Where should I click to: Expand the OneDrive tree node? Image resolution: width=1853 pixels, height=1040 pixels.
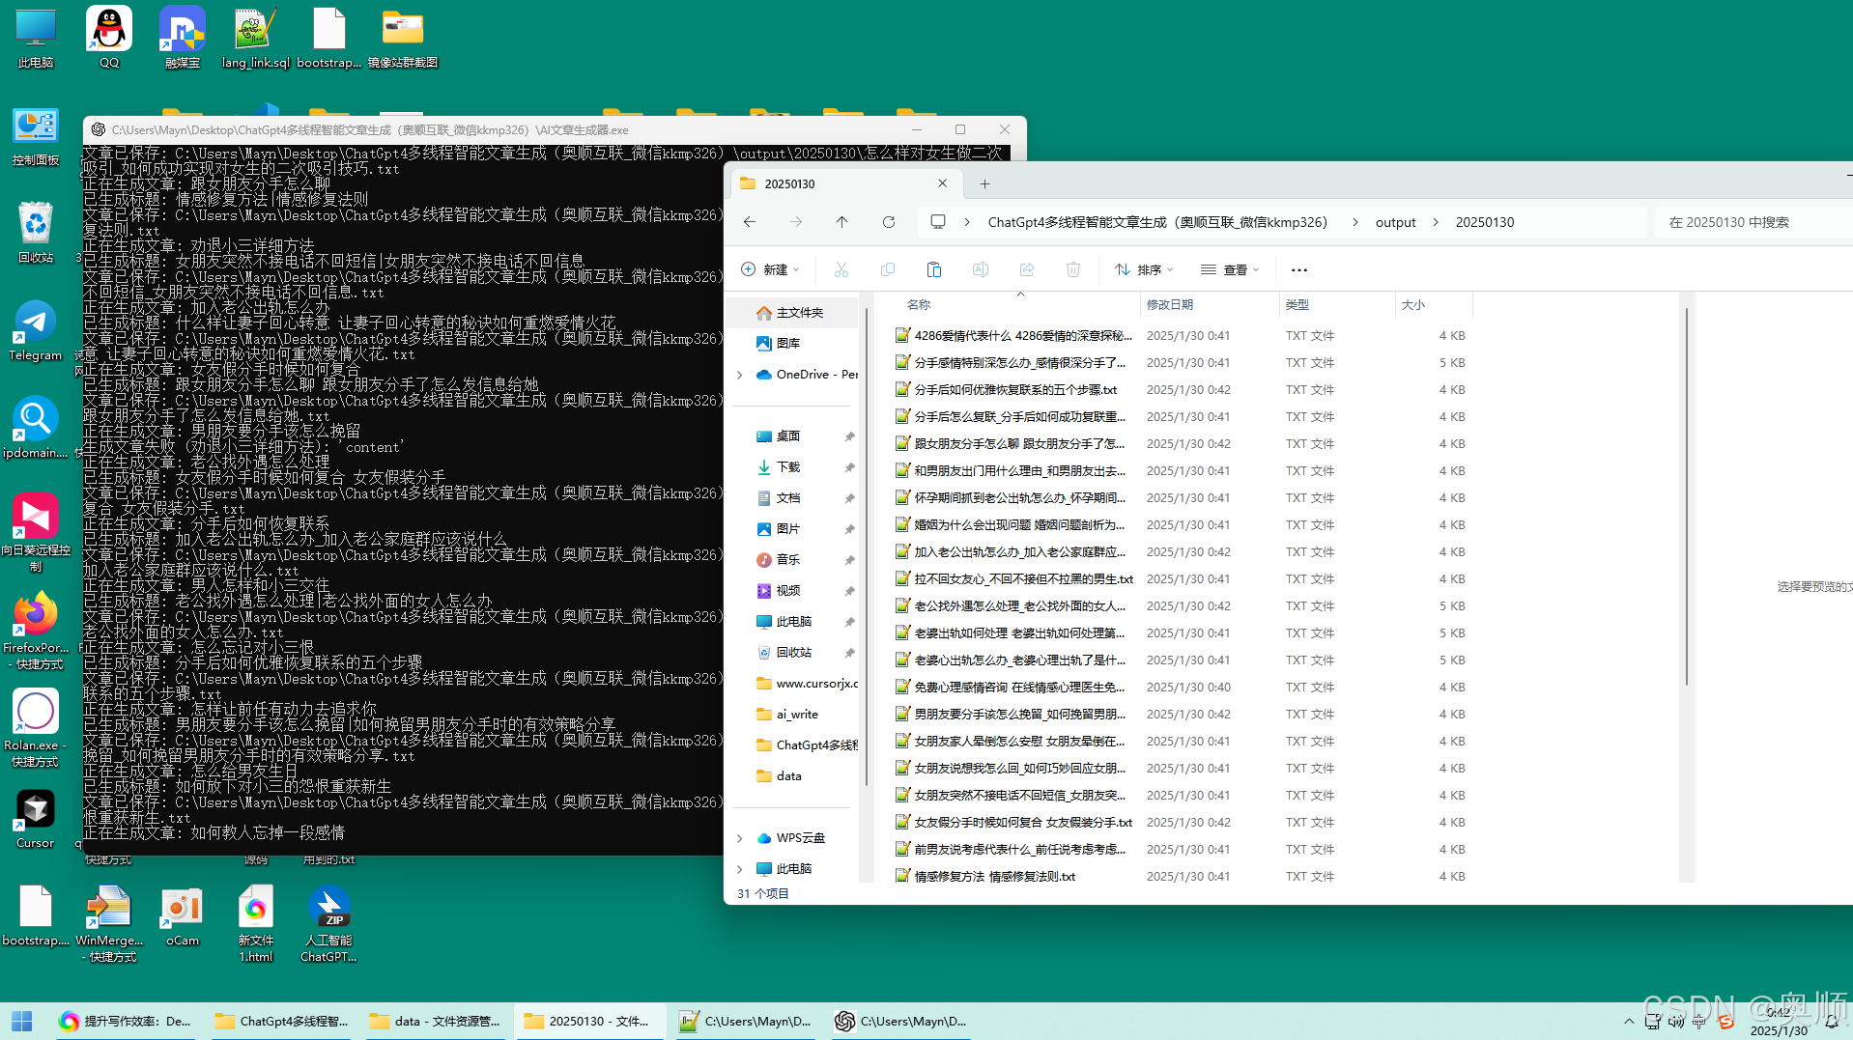click(740, 375)
